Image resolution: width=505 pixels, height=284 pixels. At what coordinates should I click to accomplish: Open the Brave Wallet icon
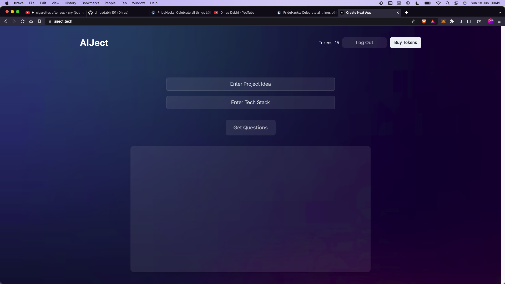(479, 21)
